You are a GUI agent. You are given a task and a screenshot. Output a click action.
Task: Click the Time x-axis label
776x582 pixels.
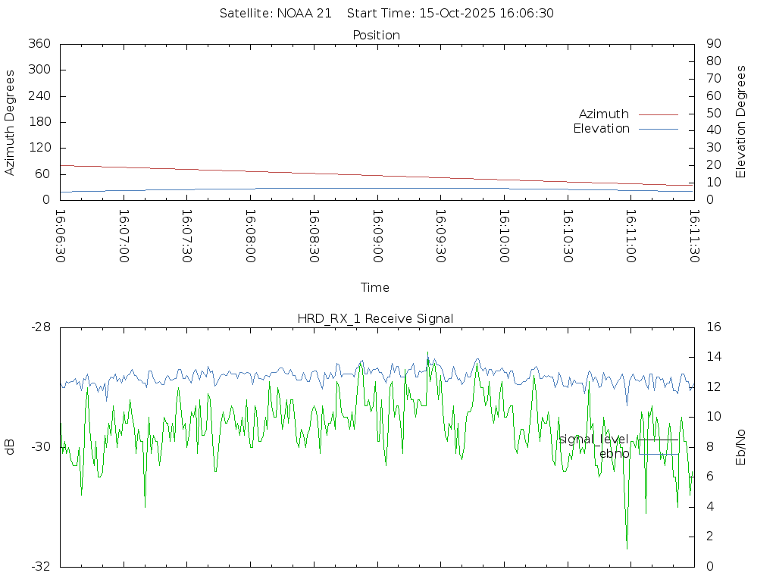pyautogui.click(x=375, y=288)
